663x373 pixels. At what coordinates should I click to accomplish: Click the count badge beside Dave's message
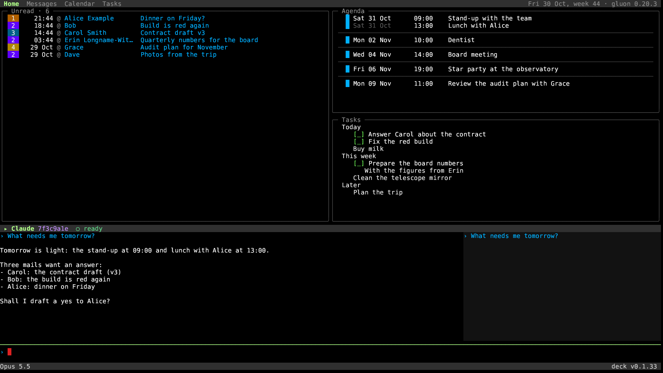click(x=13, y=55)
